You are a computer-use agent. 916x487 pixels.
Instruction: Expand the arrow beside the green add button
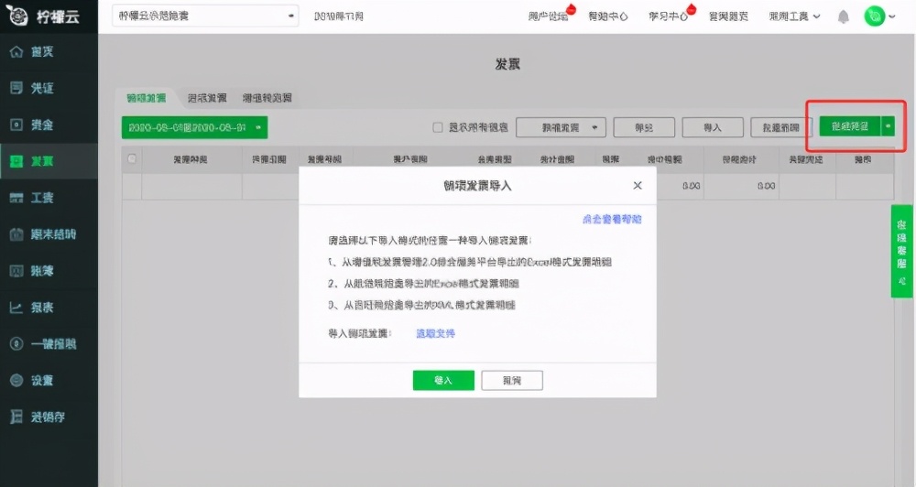(888, 126)
